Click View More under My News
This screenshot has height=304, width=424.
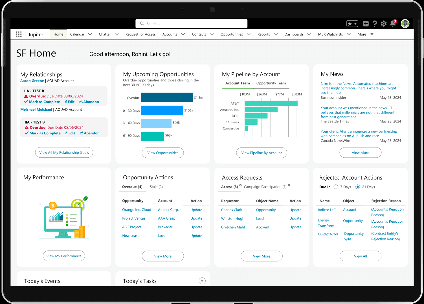[x=361, y=153]
